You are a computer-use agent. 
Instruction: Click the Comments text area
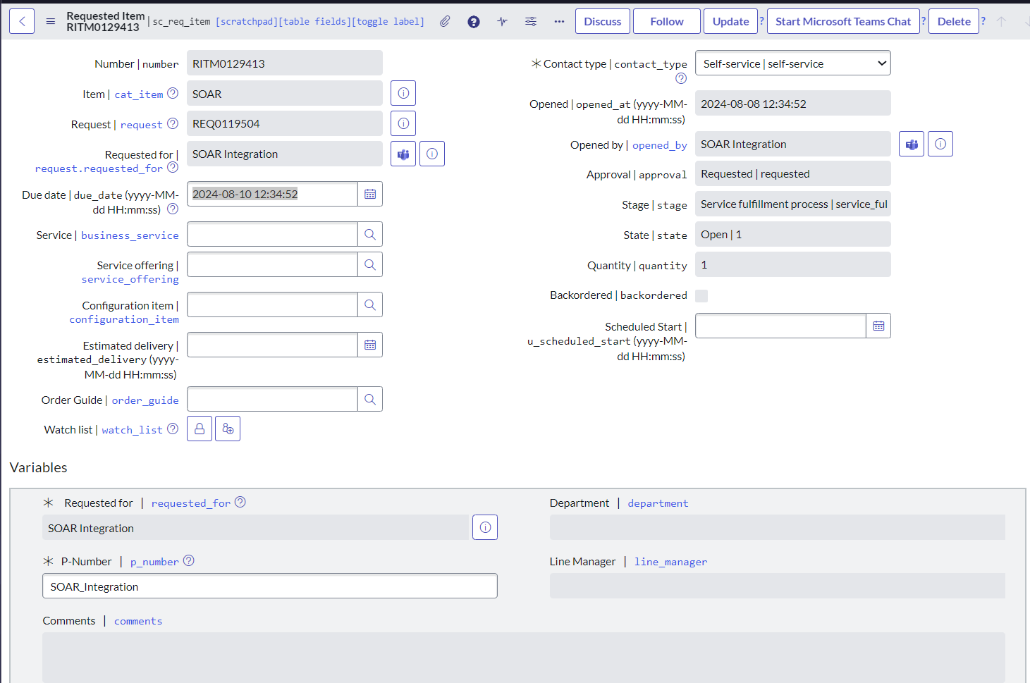524,657
